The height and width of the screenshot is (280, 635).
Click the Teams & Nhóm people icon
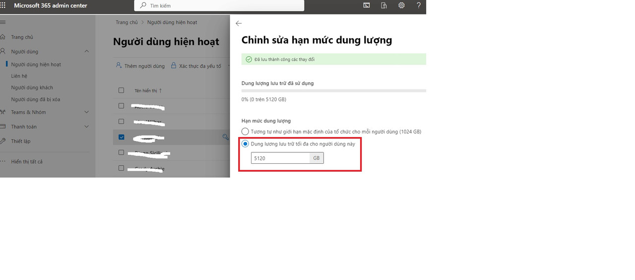(2, 112)
